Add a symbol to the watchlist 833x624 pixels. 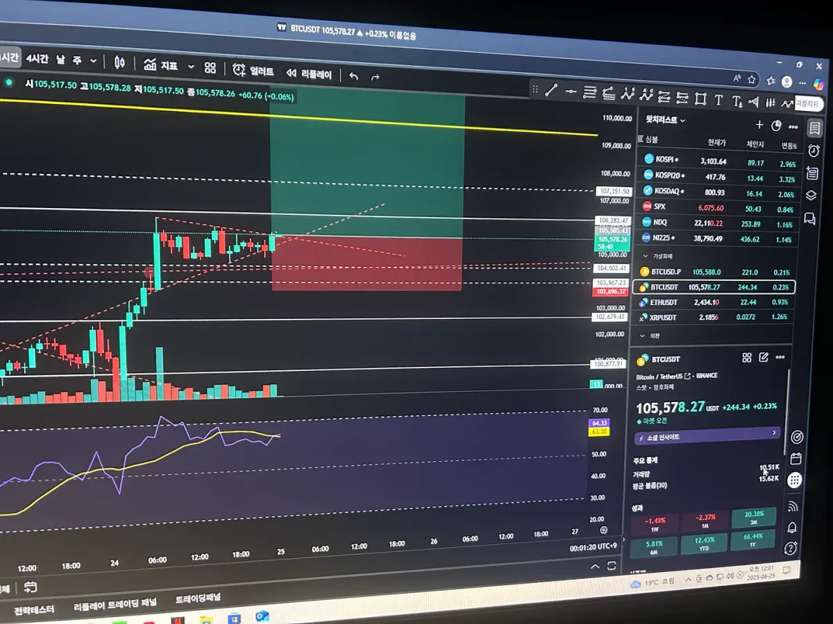click(x=759, y=125)
